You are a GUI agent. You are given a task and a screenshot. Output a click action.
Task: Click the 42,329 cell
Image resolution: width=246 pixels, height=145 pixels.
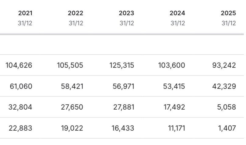tap(224, 86)
